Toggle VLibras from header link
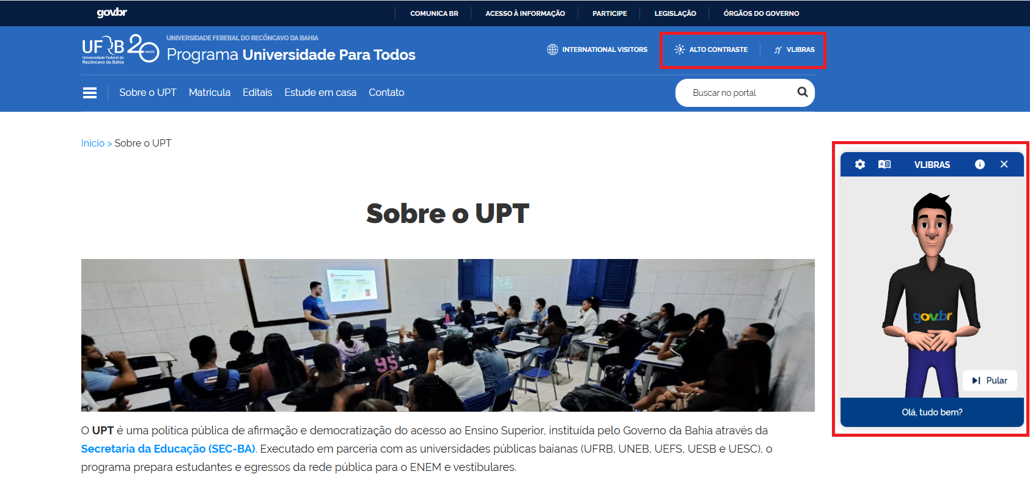 794,49
